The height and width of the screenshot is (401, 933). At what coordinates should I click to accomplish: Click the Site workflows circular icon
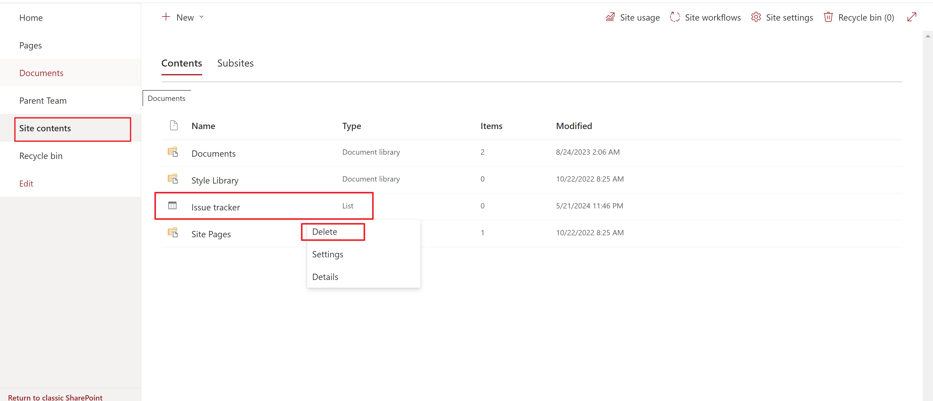[x=675, y=17]
